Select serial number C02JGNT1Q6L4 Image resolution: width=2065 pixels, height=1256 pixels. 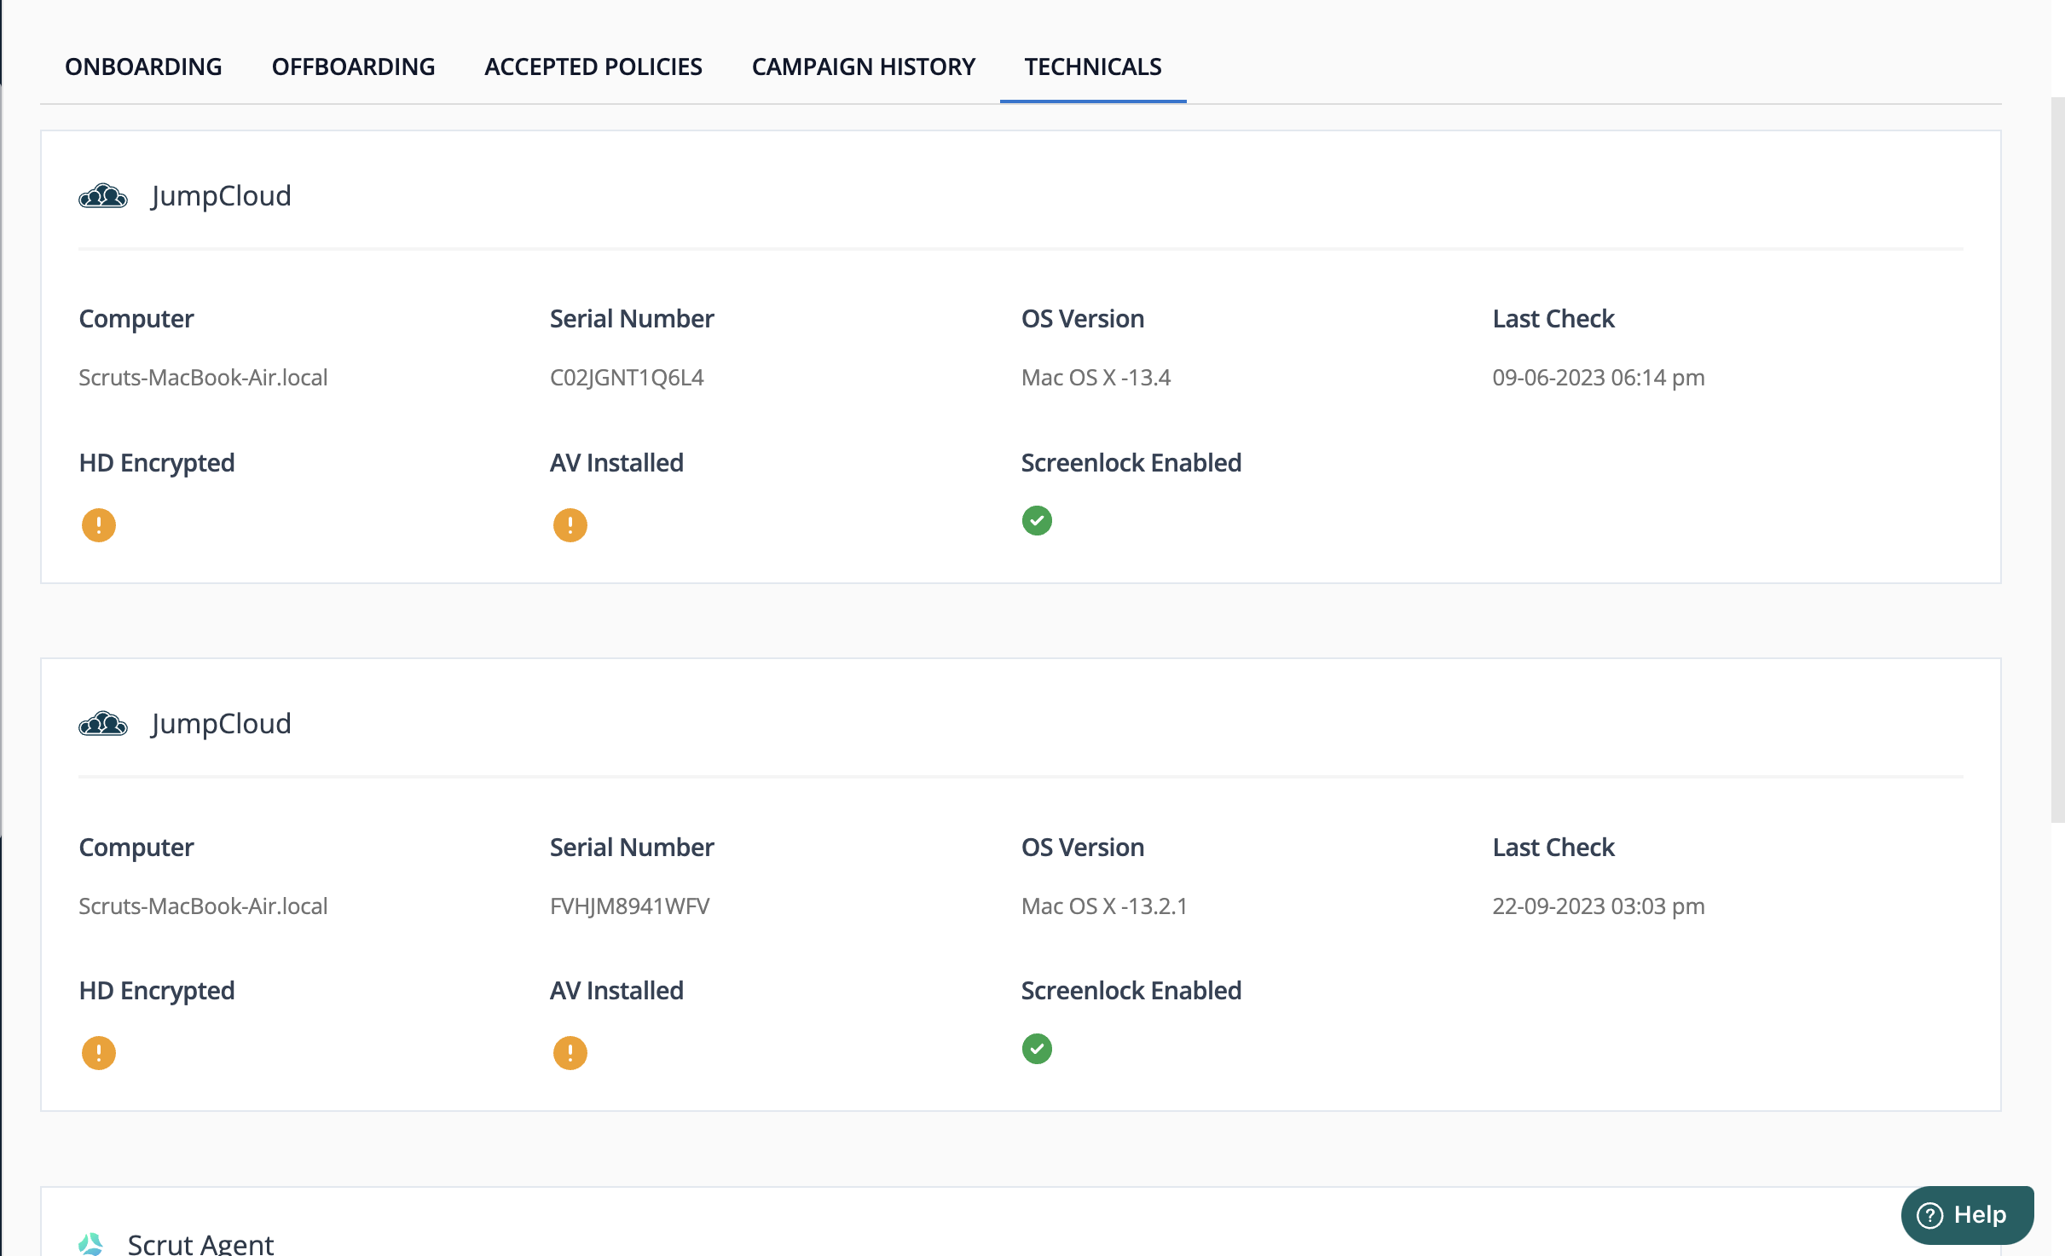click(x=627, y=378)
